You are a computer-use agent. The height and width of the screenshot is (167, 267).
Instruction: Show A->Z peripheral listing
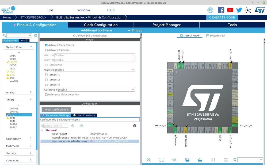pos(24,40)
